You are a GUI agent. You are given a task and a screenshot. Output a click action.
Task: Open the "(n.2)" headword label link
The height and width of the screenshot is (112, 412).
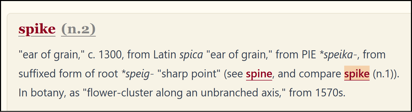78,29
